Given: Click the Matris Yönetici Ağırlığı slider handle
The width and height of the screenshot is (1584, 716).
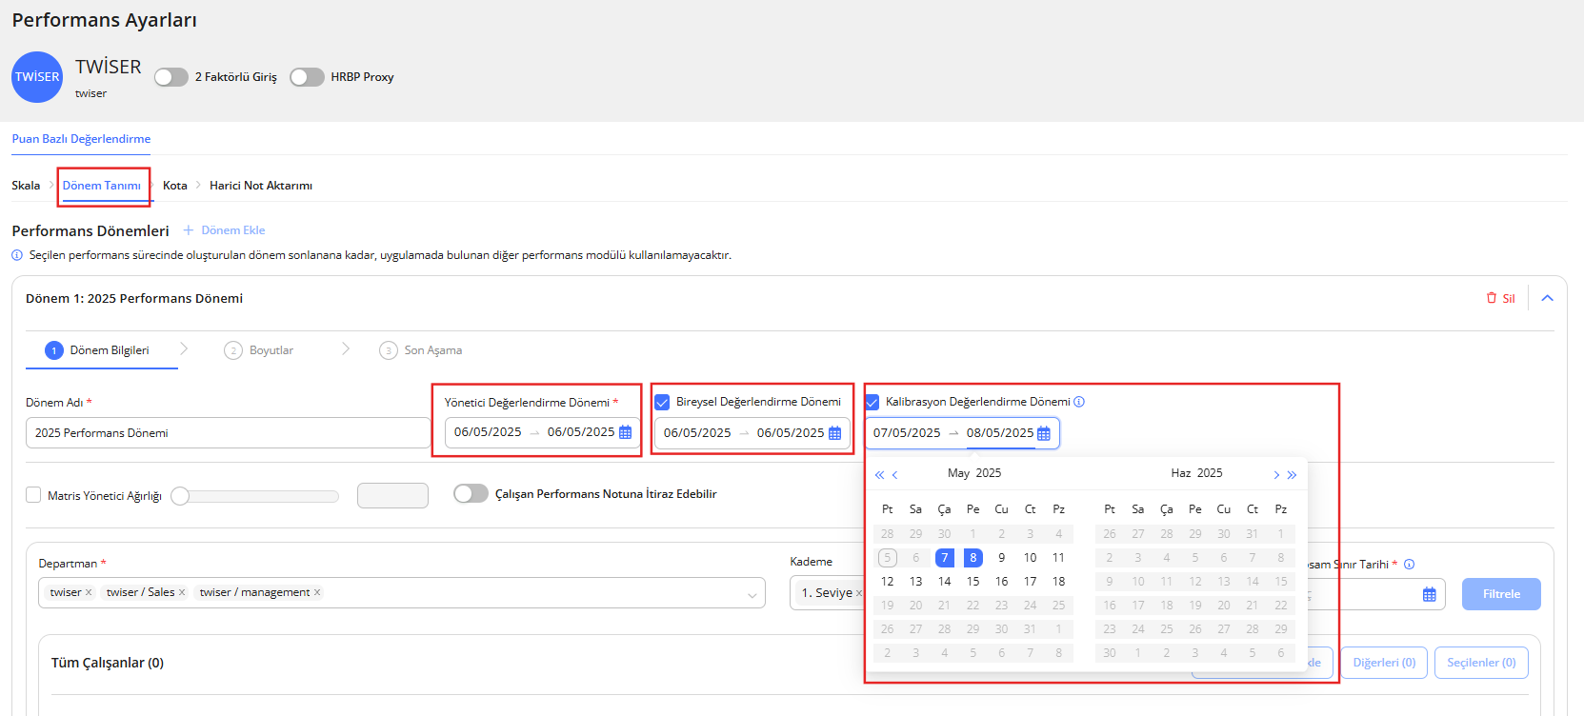Looking at the screenshot, I should click(180, 496).
